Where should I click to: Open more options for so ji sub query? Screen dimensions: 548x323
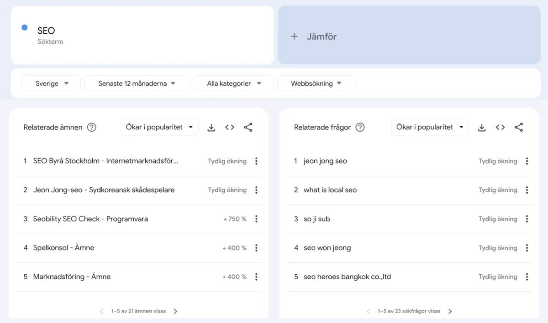pyautogui.click(x=527, y=219)
